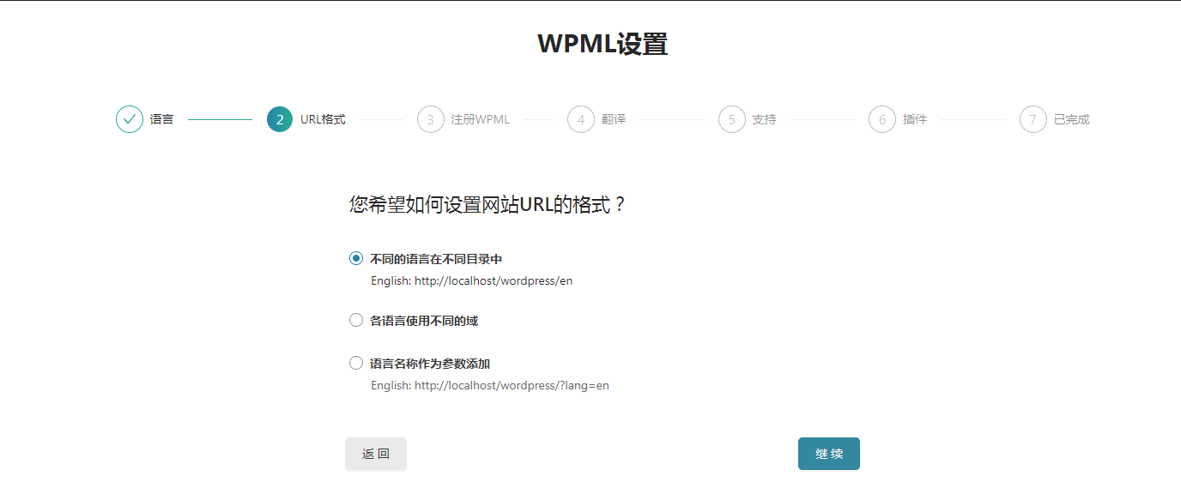Click the step 7 circle for 已完成
The width and height of the screenshot is (1181, 494).
(x=1033, y=119)
